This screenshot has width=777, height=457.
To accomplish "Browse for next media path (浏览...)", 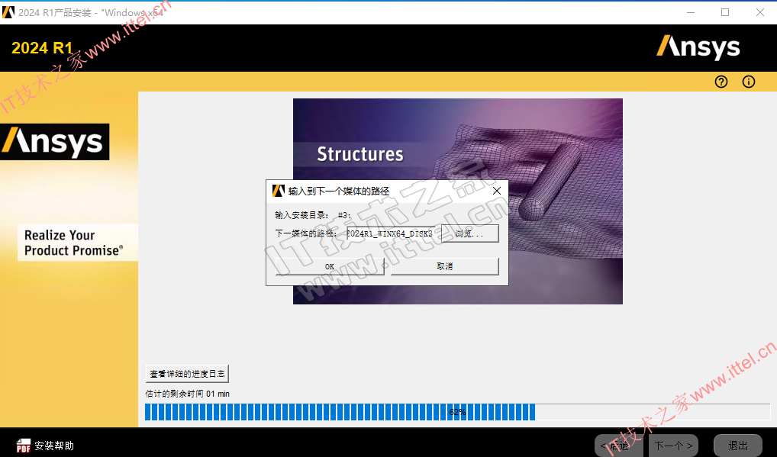I will point(469,233).
